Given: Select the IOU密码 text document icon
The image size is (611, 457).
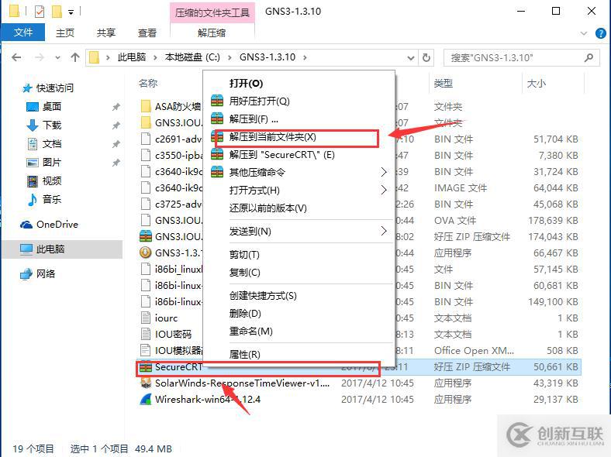Looking at the screenshot, I should [146, 334].
